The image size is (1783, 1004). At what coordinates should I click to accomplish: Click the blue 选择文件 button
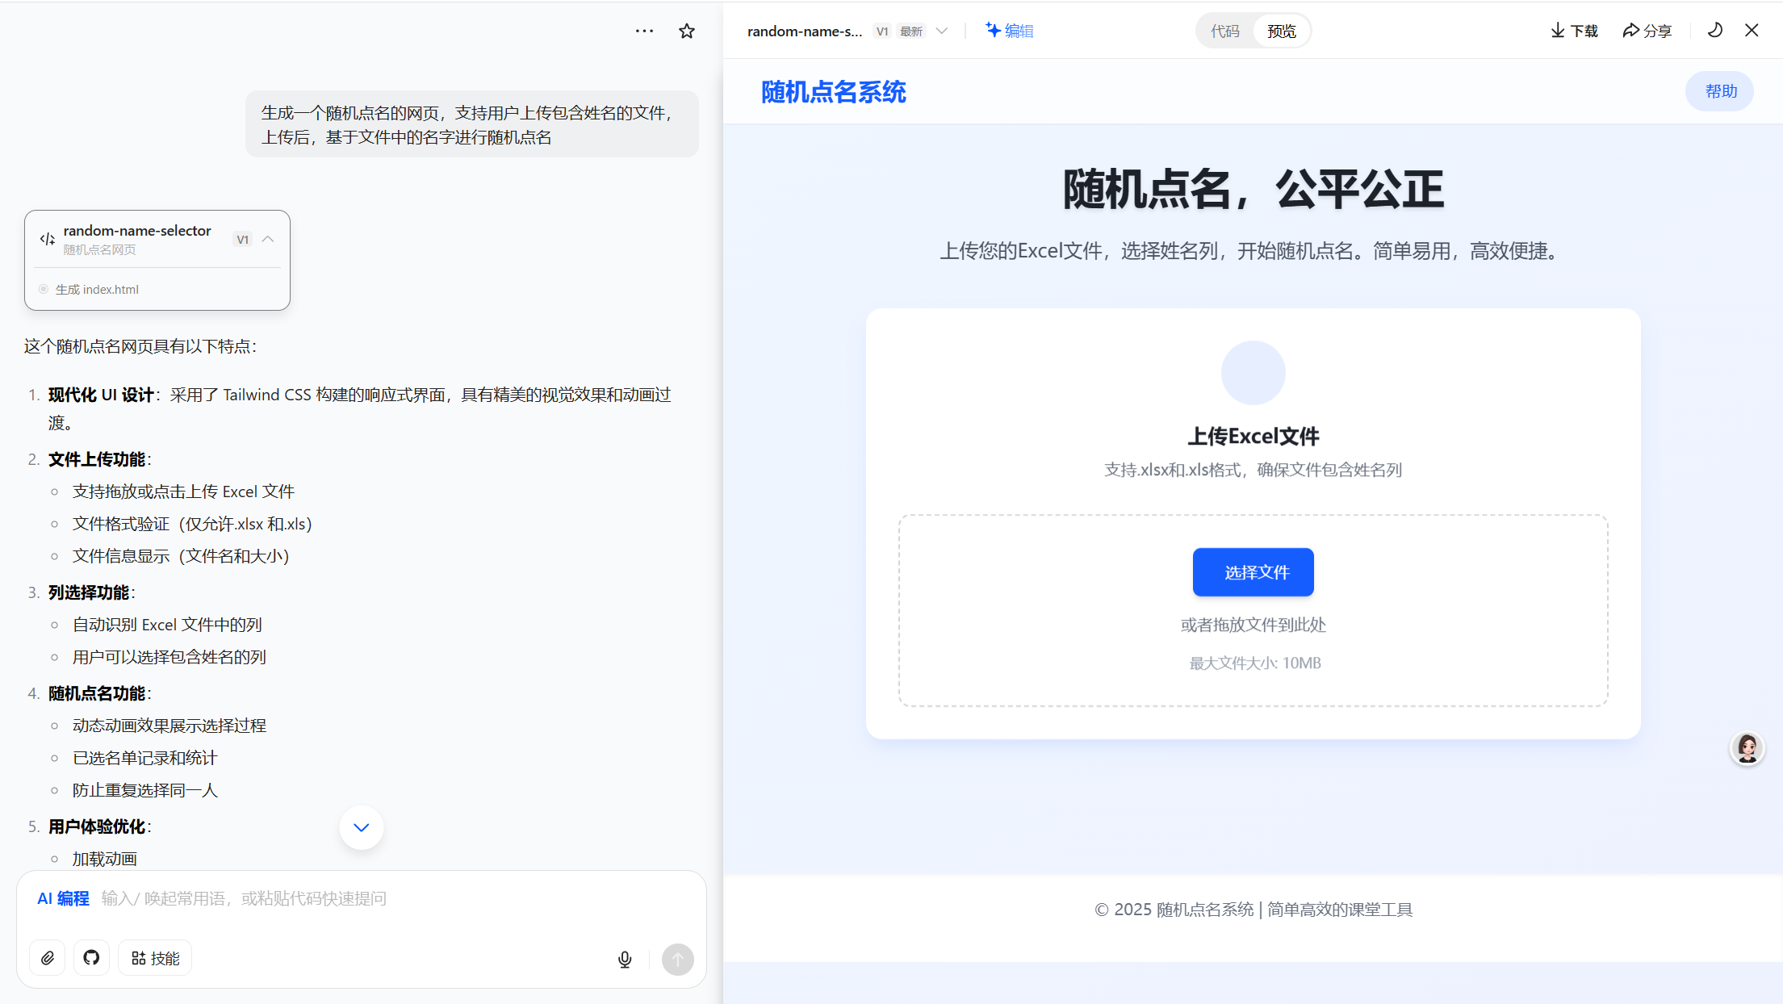point(1253,572)
